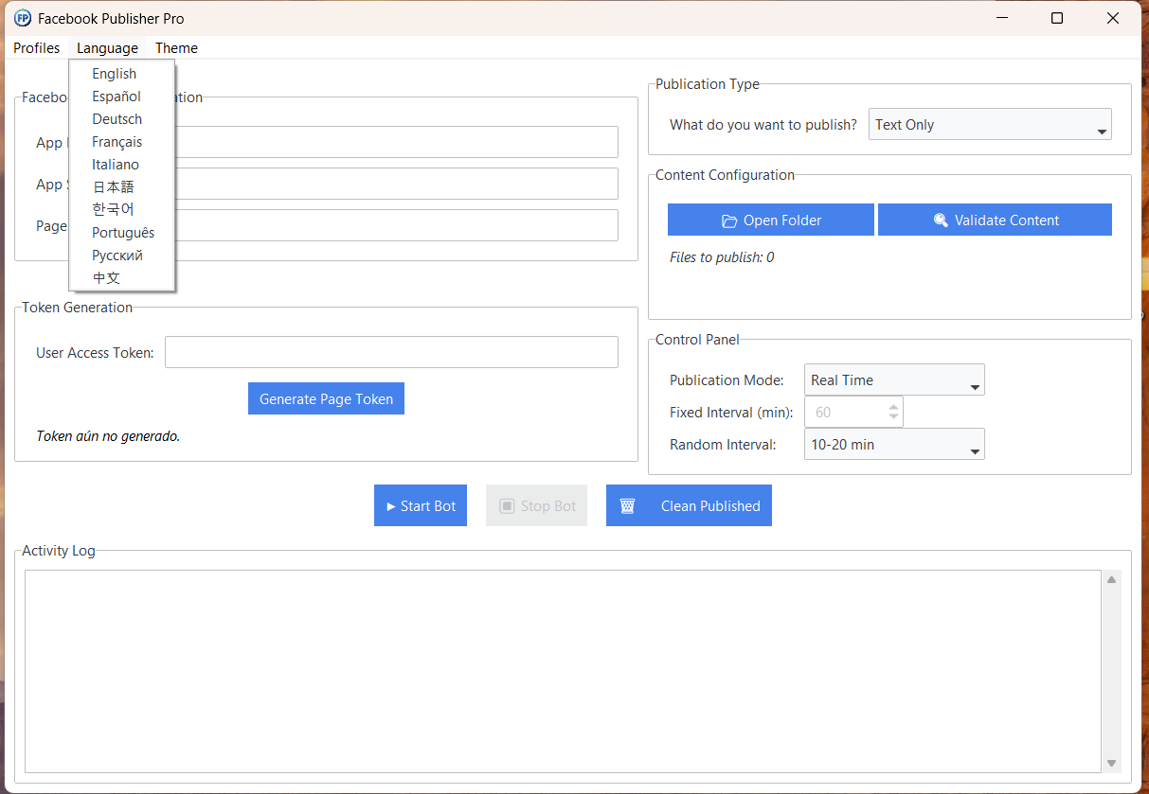
Task: Open the Profiles menu
Action: coord(37,48)
